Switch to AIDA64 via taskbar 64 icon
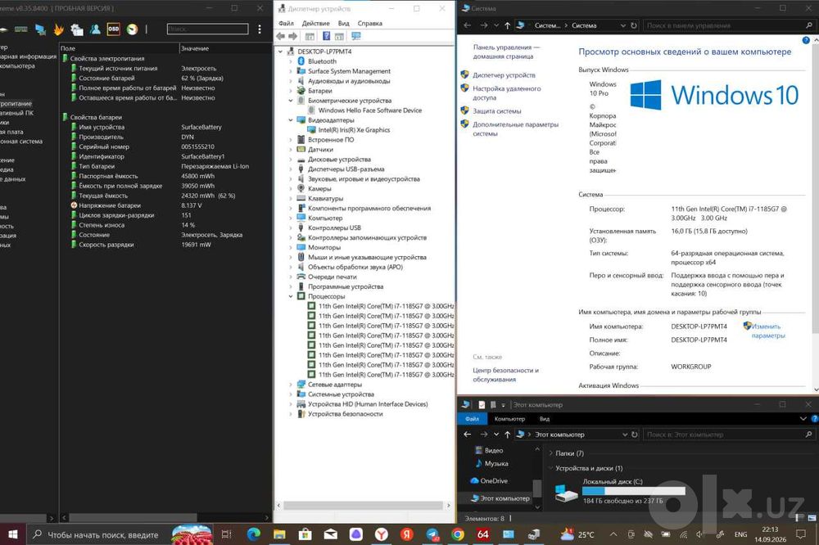The width and height of the screenshot is (819, 545). click(x=483, y=534)
